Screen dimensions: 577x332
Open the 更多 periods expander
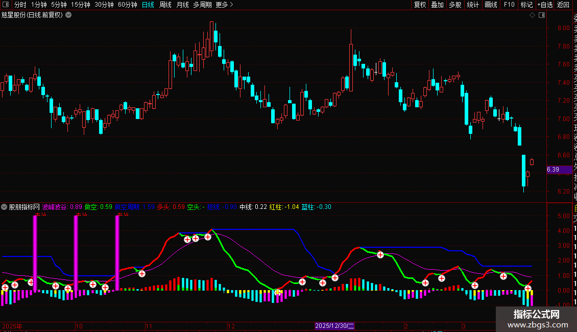click(224, 5)
